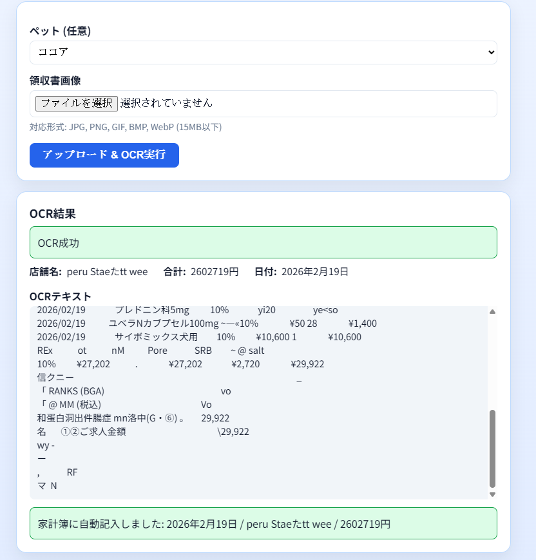536x560 pixels.
Task: Click the 家計簿に自動記入しました confirmation message
Action: (263, 523)
